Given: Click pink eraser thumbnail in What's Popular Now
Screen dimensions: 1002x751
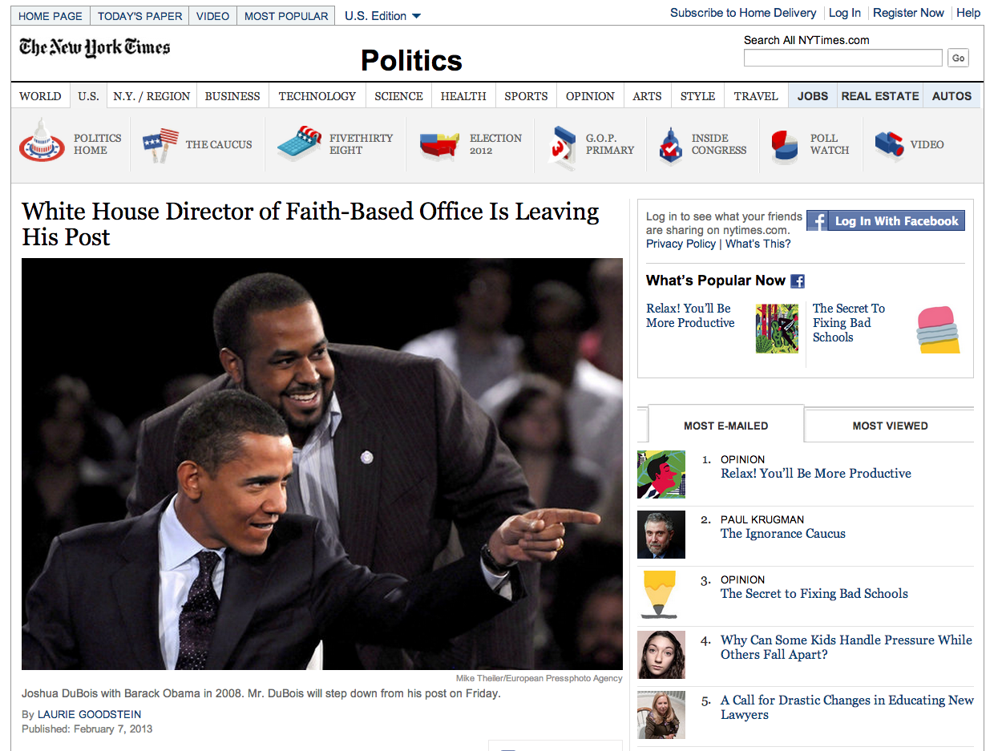Looking at the screenshot, I should pyautogui.click(x=939, y=329).
